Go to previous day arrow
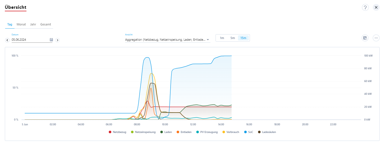This screenshot has height=144, width=383. [x=7, y=40]
